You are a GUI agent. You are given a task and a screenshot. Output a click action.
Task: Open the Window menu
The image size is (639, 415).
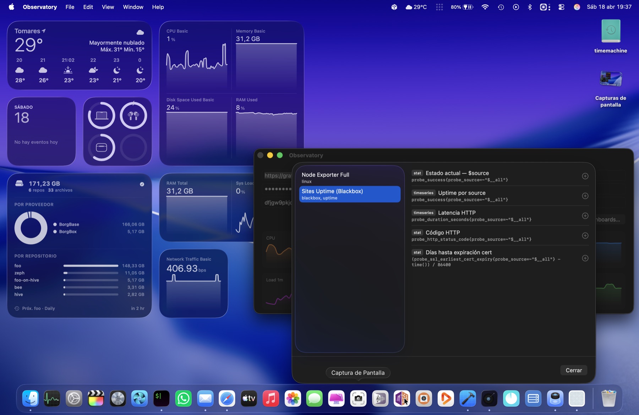point(133,7)
